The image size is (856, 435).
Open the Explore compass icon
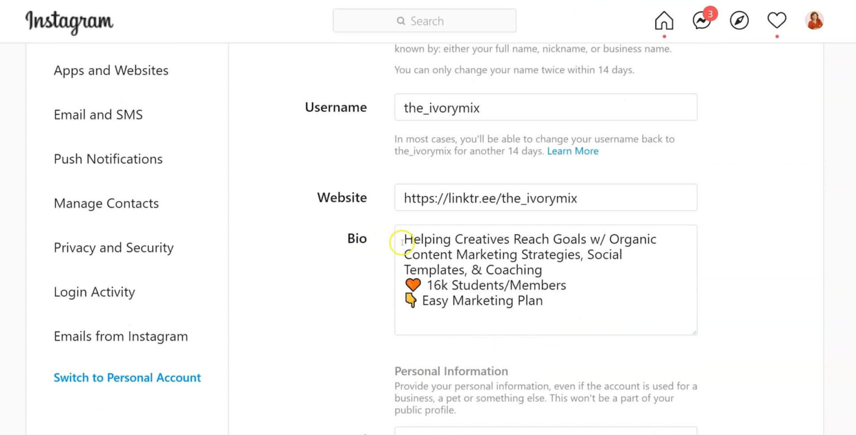click(x=739, y=21)
